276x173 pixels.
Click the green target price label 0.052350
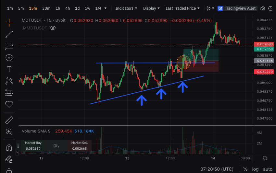pyautogui.click(x=264, y=49)
